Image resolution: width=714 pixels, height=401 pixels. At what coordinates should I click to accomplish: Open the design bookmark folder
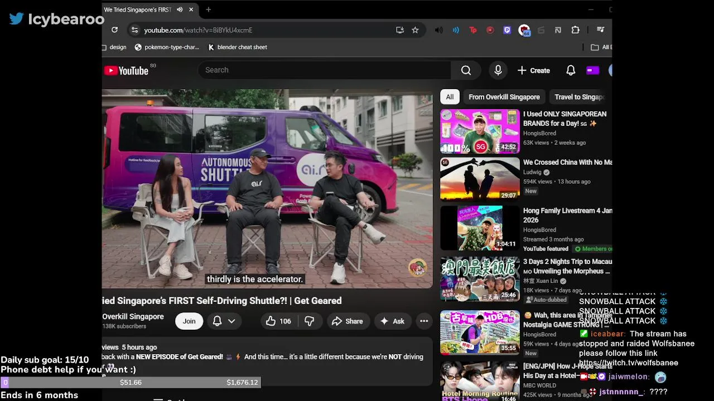tap(114, 47)
